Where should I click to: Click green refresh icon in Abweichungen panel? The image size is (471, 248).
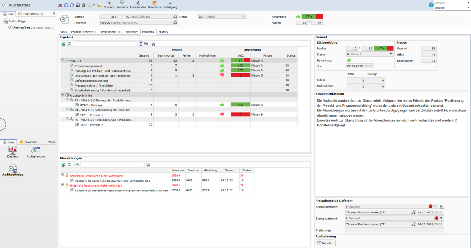(x=63, y=165)
